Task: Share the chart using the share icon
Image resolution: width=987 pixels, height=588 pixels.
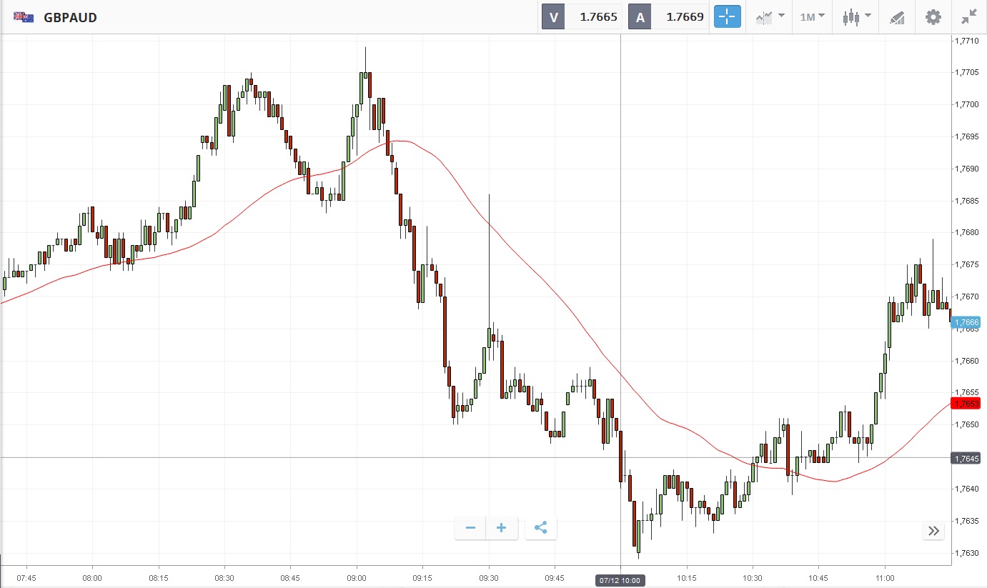Action: 541,528
